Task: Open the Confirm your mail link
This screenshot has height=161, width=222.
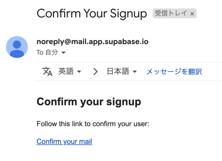Action: tap(64, 141)
